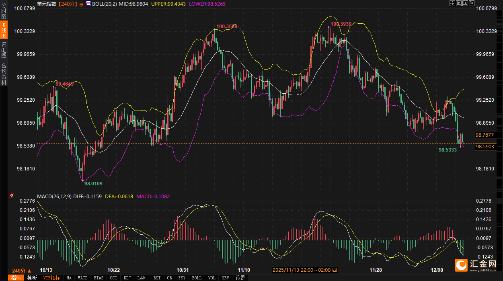
Task: Open the 【240分】 period dropdown in title
Action: pyautogui.click(x=68, y=4)
